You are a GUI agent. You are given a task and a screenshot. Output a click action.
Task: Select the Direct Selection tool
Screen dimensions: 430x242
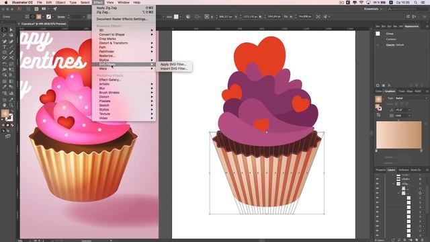coord(11,30)
